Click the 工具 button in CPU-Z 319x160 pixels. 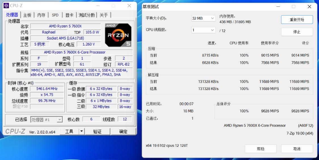point(69,131)
